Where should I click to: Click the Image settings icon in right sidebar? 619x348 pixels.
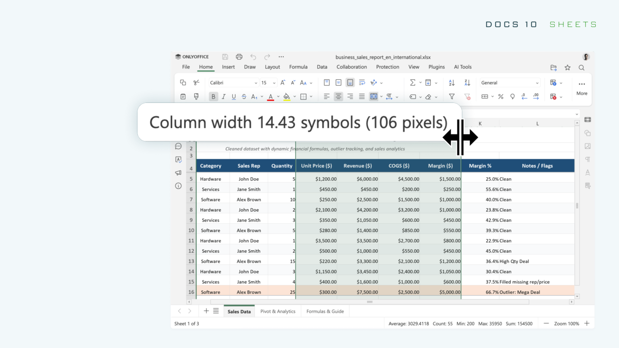pyautogui.click(x=588, y=146)
